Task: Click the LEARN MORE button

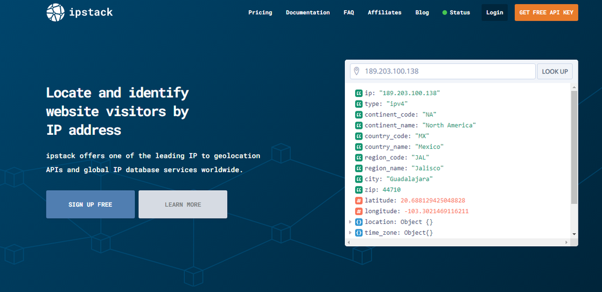Action: [183, 205]
